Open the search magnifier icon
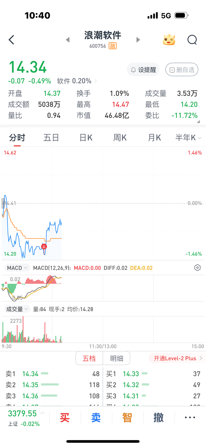Viewport: 206px width, 447px height. coord(192,40)
